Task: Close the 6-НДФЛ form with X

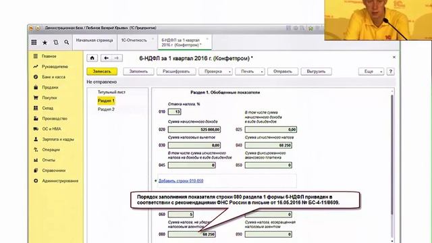Action: pos(394,57)
